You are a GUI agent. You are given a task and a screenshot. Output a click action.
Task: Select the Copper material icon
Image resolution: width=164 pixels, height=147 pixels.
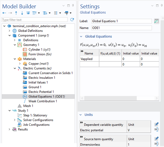tap(25, 64)
